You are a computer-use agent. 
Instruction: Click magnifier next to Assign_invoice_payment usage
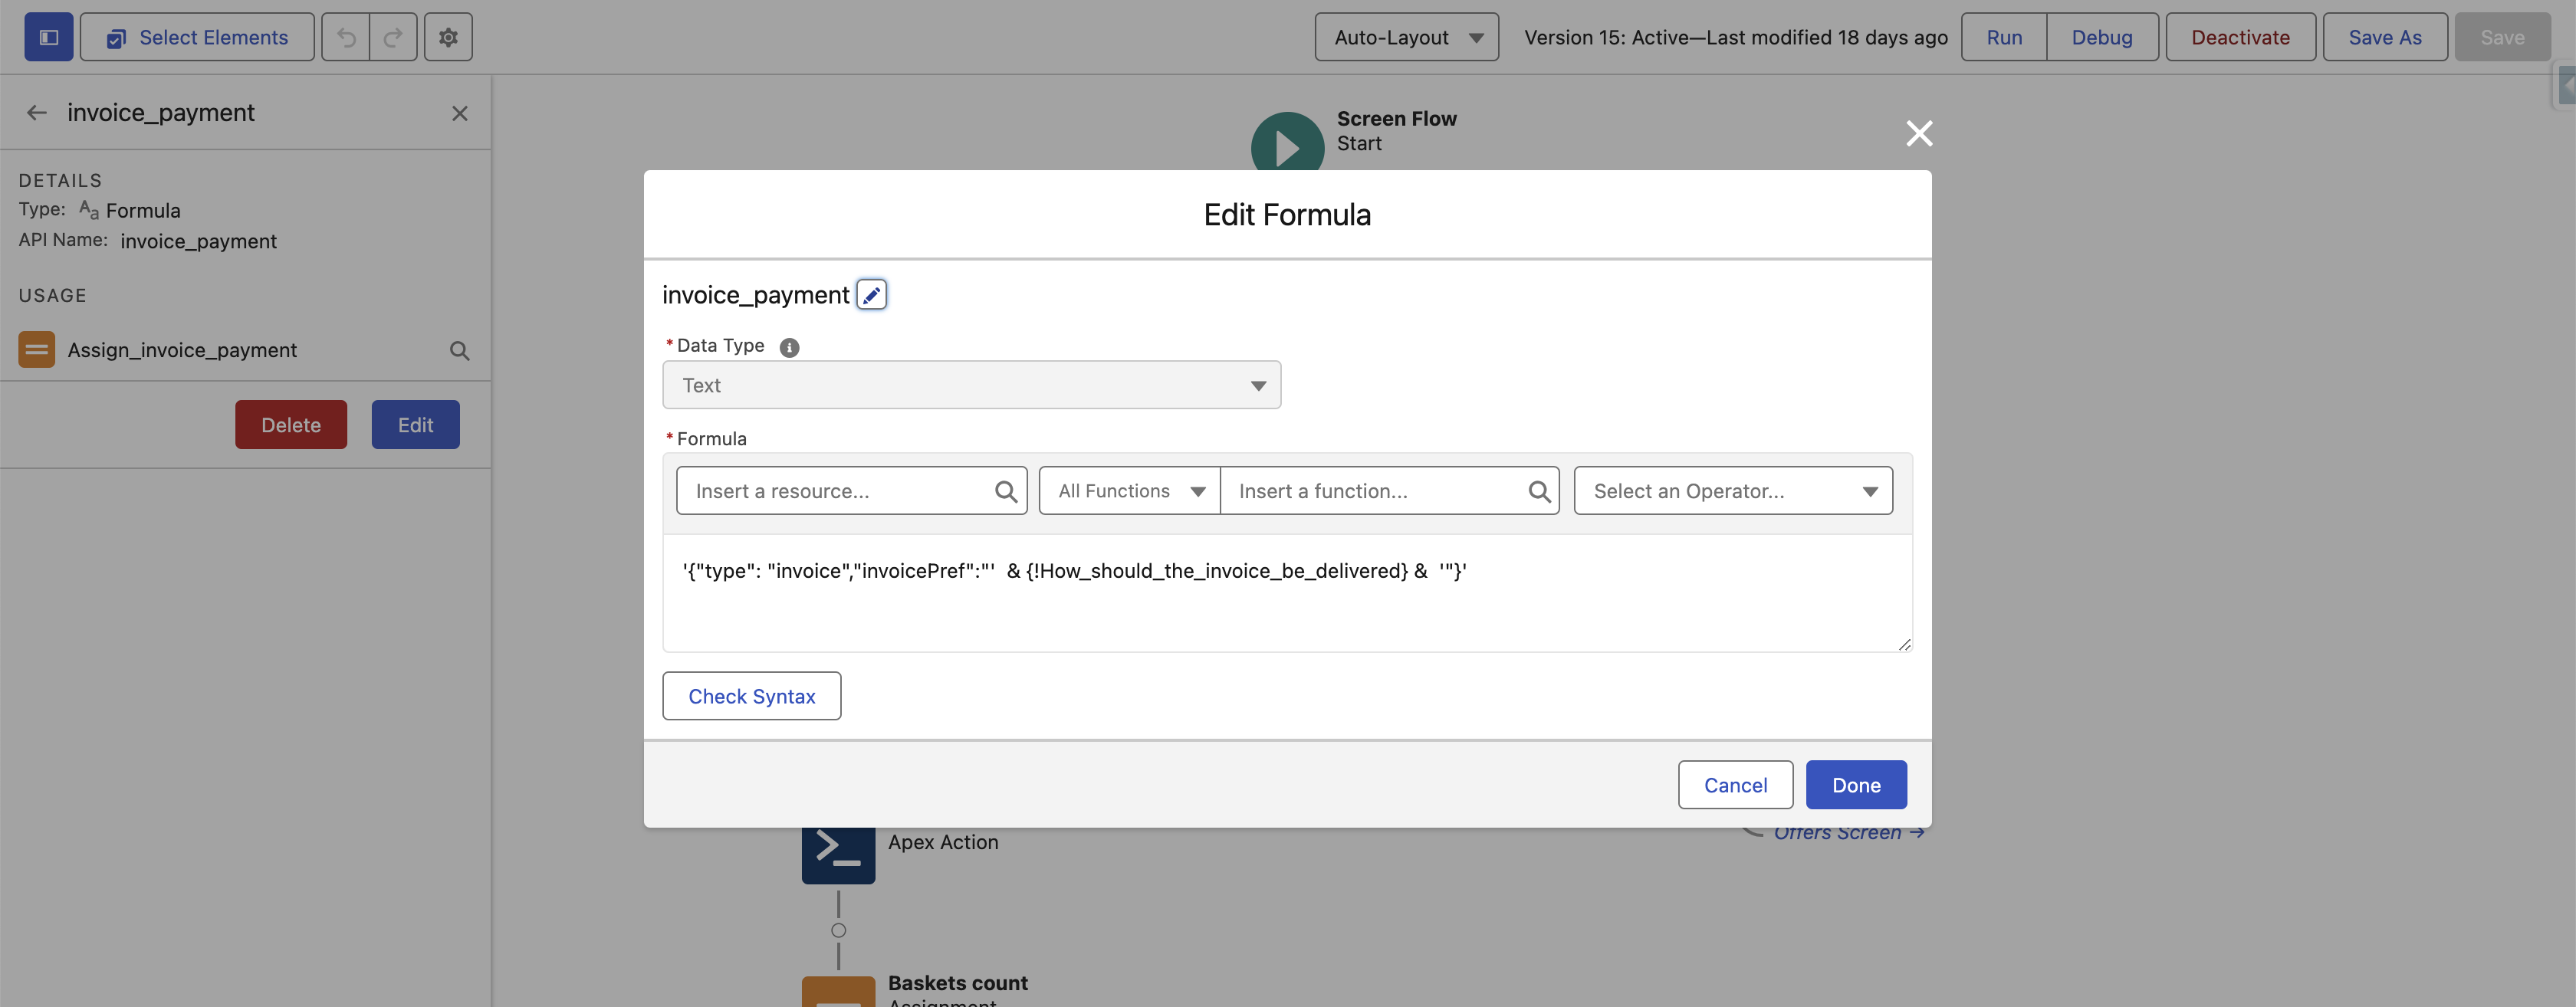pos(459,351)
